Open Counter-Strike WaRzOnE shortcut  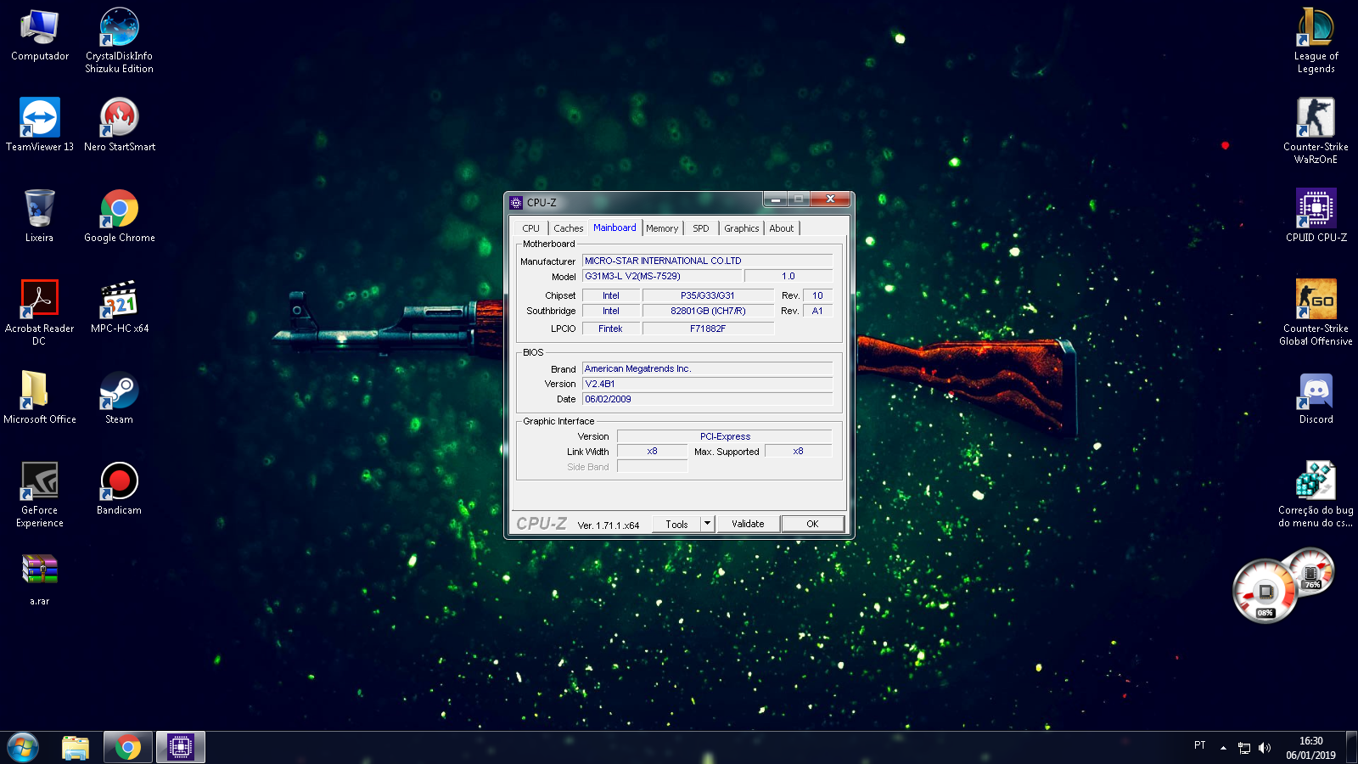pyautogui.click(x=1316, y=131)
